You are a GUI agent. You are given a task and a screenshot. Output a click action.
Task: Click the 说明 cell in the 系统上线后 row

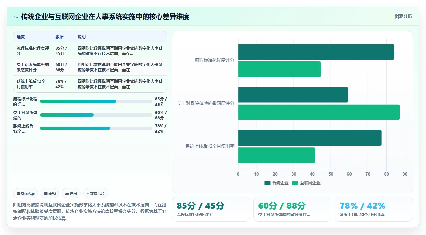(120, 84)
